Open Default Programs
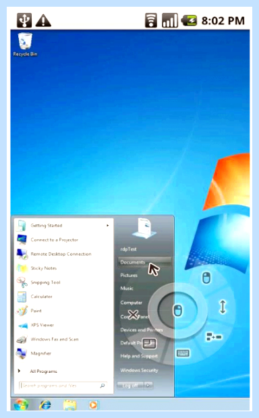Screen dimensions: 259x418 click(138, 342)
